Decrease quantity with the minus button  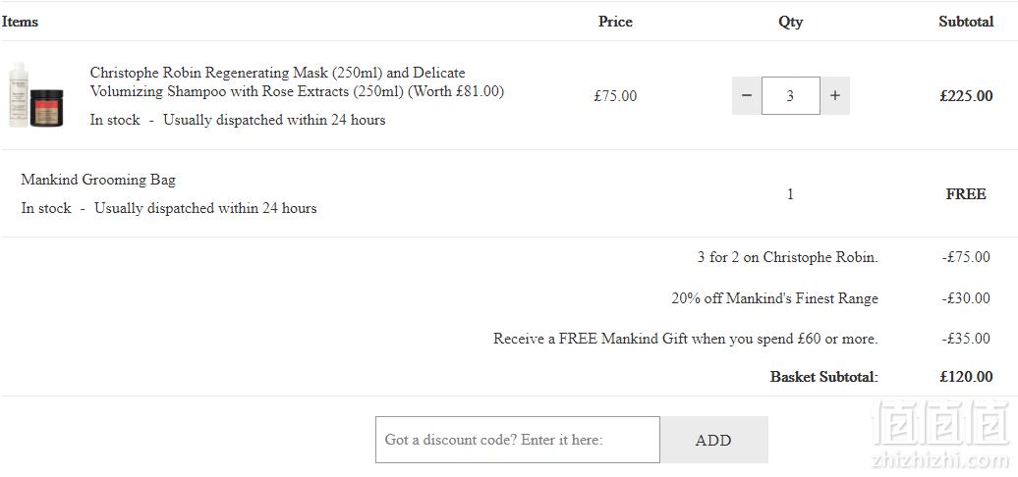(747, 96)
